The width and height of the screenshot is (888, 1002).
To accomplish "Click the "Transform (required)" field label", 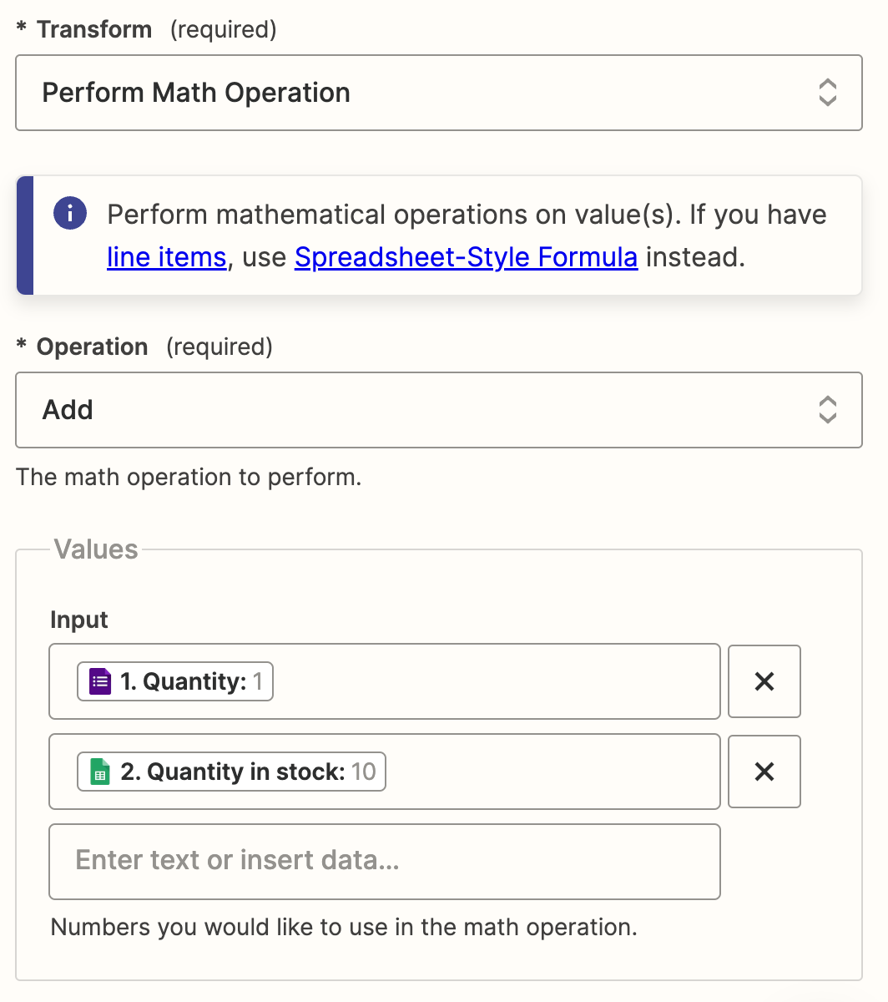I will [94, 30].
